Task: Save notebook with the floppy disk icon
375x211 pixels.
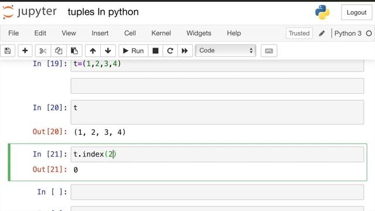Action: (8, 51)
